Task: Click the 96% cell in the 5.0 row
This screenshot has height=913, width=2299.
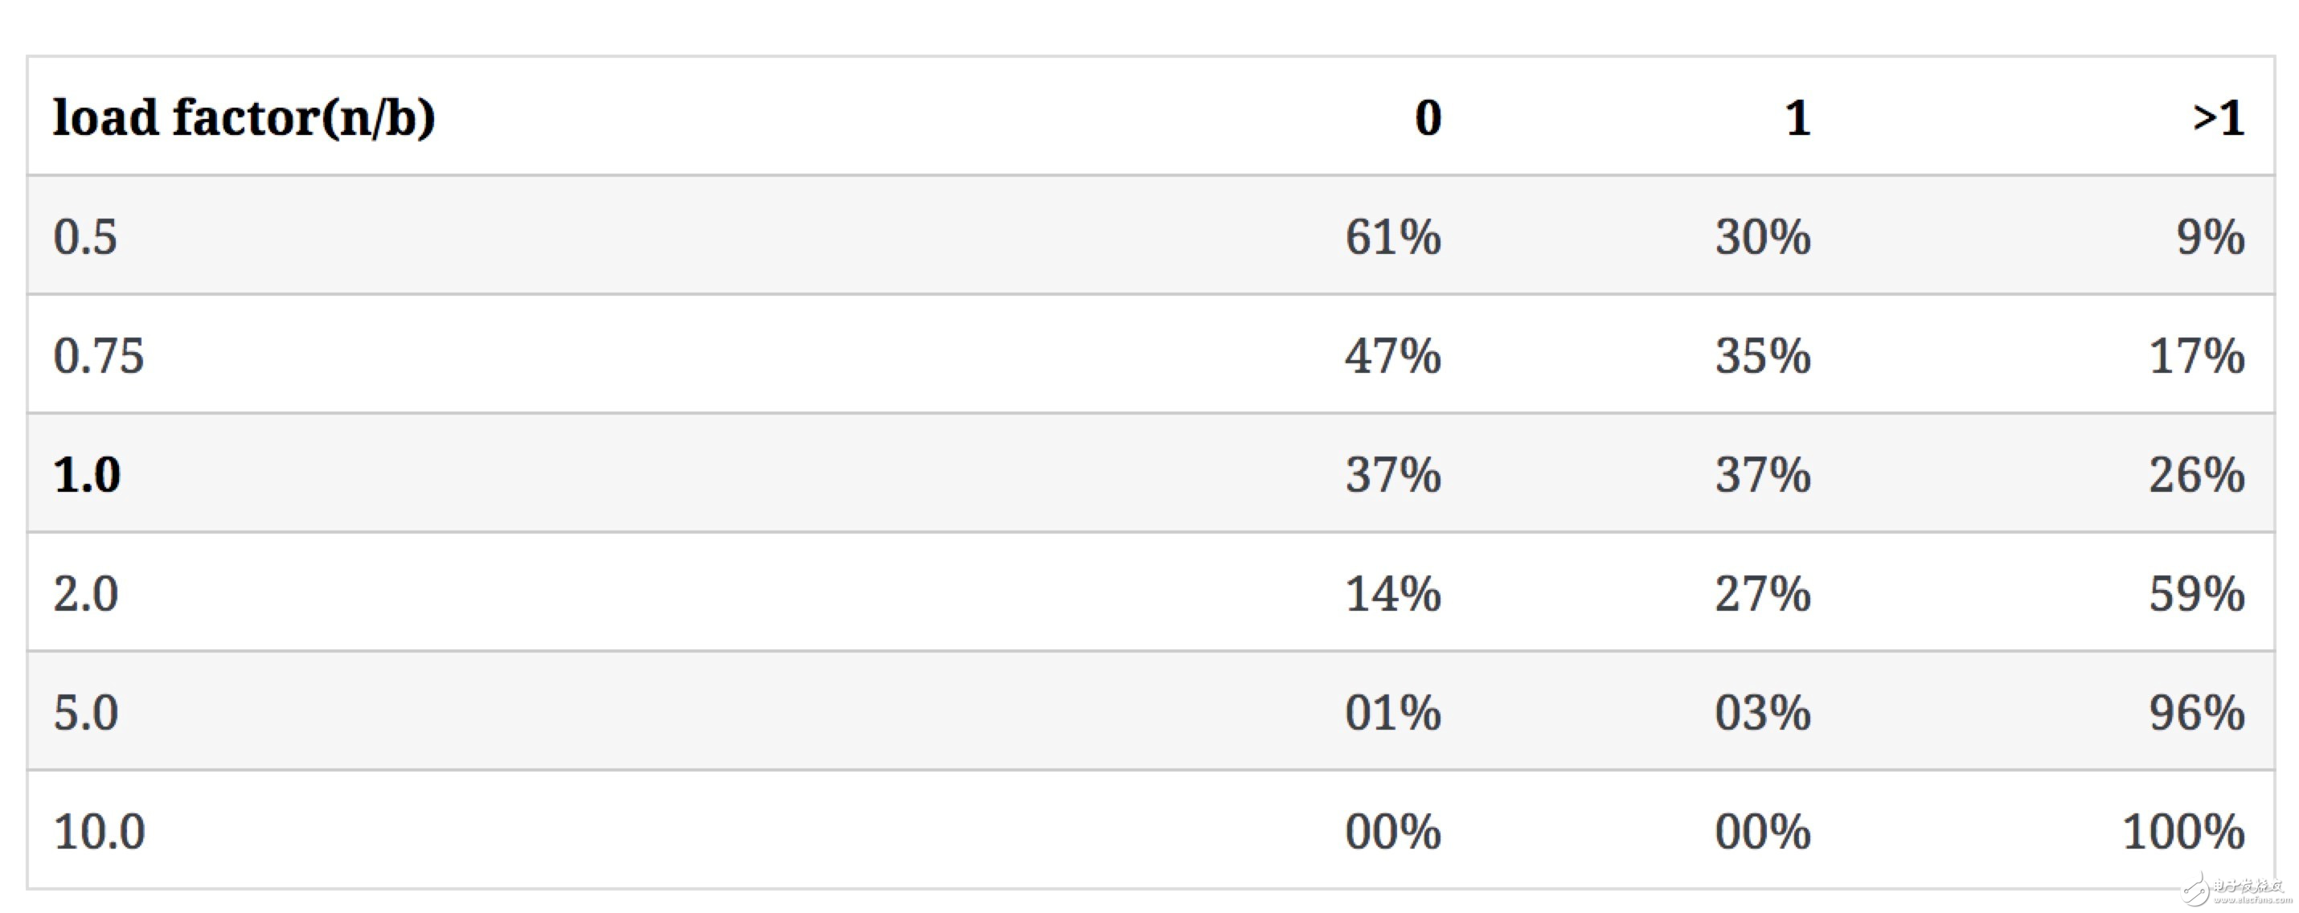Action: [2195, 713]
